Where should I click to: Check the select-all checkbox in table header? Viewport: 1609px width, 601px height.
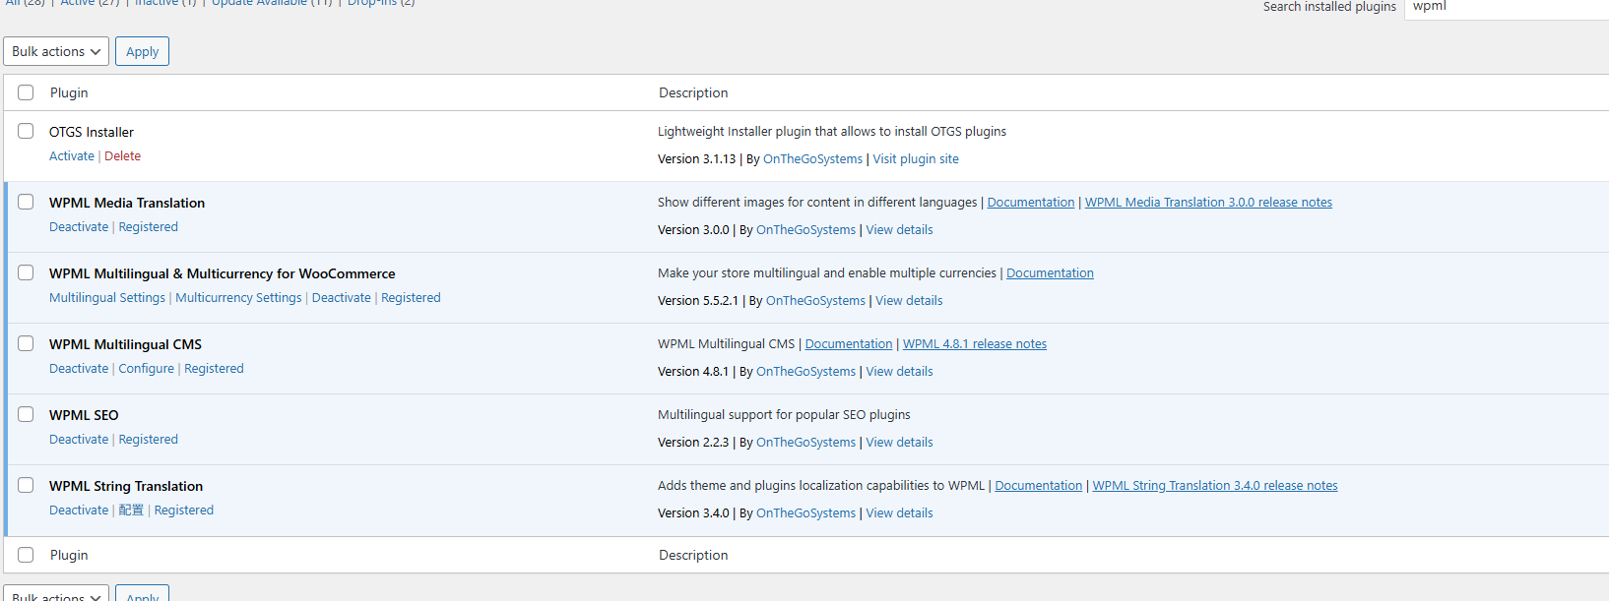[26, 92]
